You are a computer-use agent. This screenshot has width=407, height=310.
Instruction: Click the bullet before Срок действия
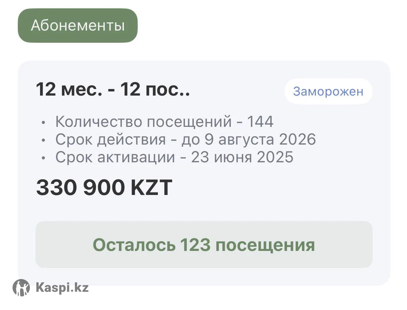coord(43,140)
